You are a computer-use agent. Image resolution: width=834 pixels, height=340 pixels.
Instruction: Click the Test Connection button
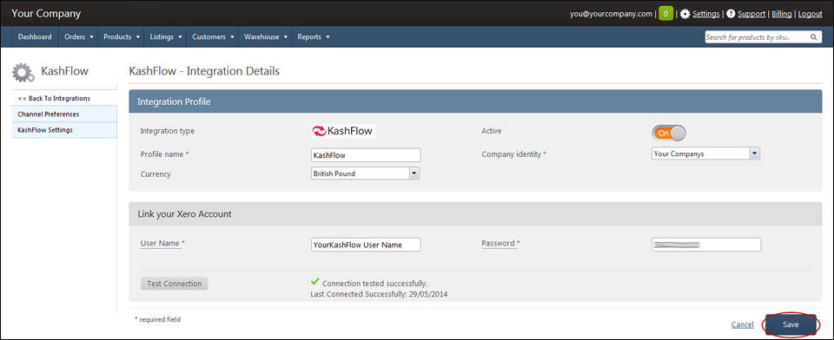pyautogui.click(x=174, y=284)
